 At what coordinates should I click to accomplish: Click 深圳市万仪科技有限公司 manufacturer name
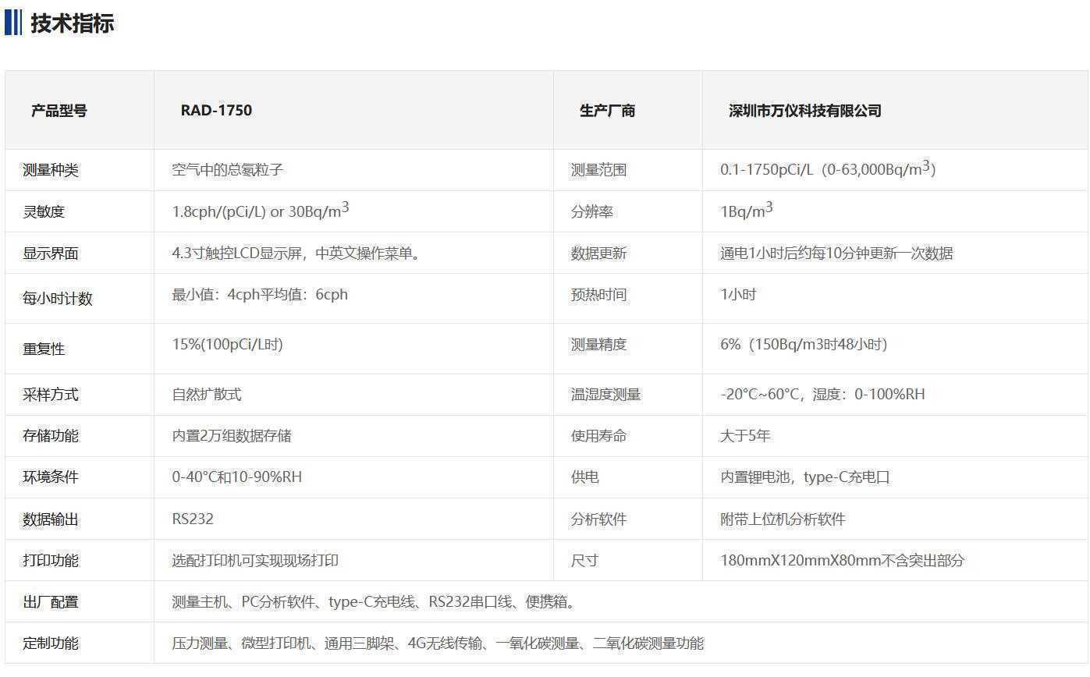[804, 110]
